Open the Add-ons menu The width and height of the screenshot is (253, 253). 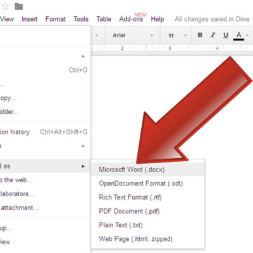click(x=131, y=19)
